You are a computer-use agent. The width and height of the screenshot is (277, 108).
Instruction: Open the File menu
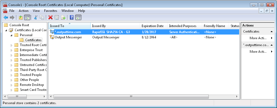[12, 11]
